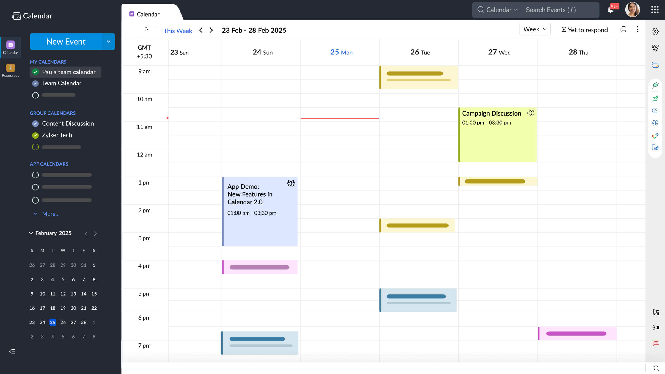The height and width of the screenshot is (374, 665).
Task: Open the apps grid launcher
Action: [655, 9]
